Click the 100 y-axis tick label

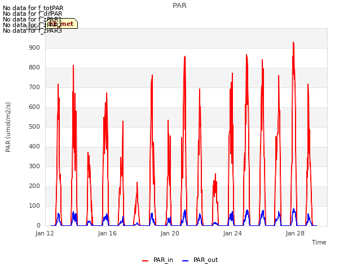coord(34,206)
